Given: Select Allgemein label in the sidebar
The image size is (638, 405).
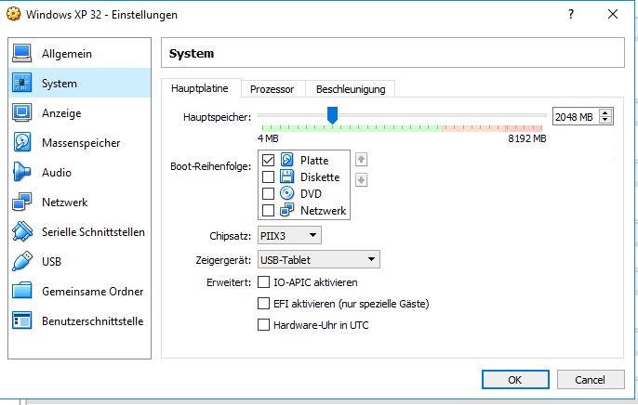Looking at the screenshot, I should pos(67,54).
